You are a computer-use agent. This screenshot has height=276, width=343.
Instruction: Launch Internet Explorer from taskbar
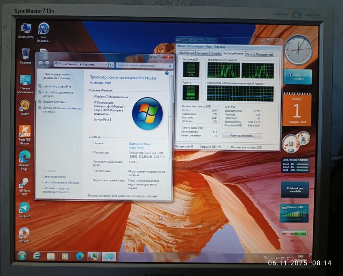(x=36, y=256)
